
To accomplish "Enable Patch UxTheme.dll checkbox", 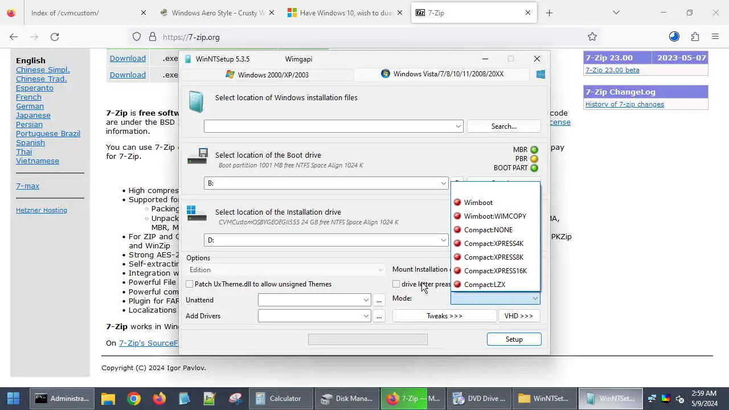I will tap(190, 284).
